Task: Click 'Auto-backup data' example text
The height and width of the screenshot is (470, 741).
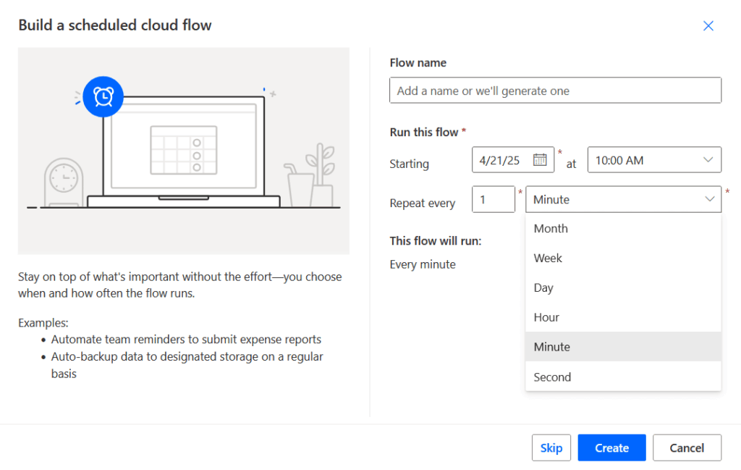Action: pos(187,364)
